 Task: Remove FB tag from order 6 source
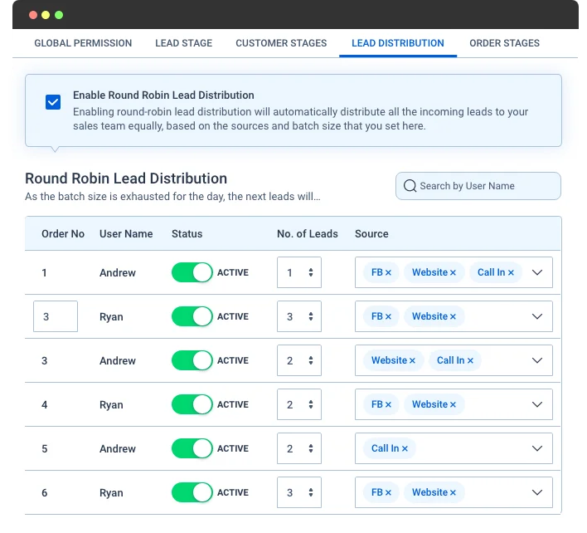tap(388, 492)
